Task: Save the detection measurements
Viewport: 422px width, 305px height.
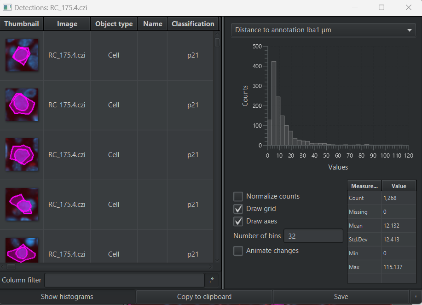Action: coord(341,297)
